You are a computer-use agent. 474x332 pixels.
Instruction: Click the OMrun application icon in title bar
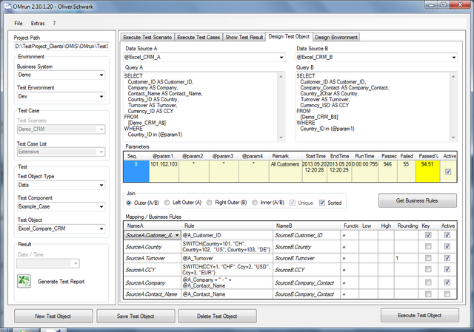tap(7, 7)
